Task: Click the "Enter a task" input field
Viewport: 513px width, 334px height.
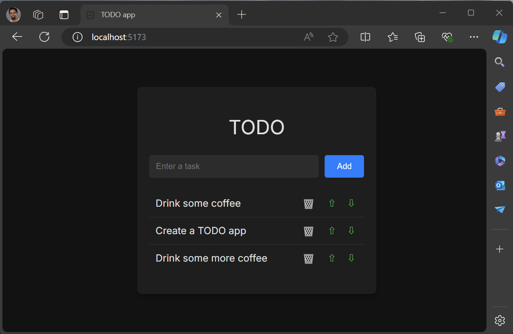Action: pyautogui.click(x=234, y=166)
